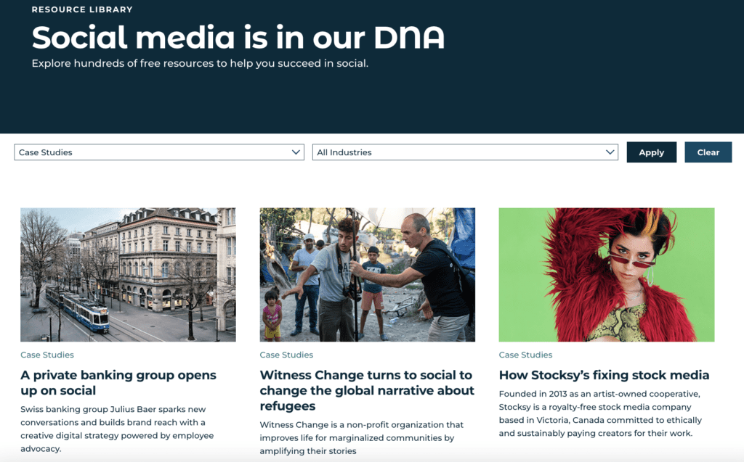Open 'How Stocksy's fixing stock media' article
Viewport: 744px width, 462px height.
(604, 375)
